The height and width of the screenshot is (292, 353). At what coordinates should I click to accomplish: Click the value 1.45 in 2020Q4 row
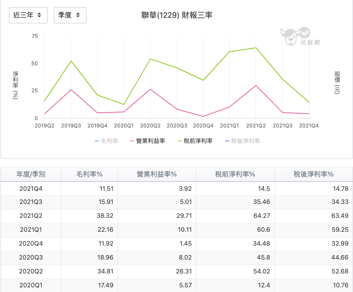coord(185,244)
